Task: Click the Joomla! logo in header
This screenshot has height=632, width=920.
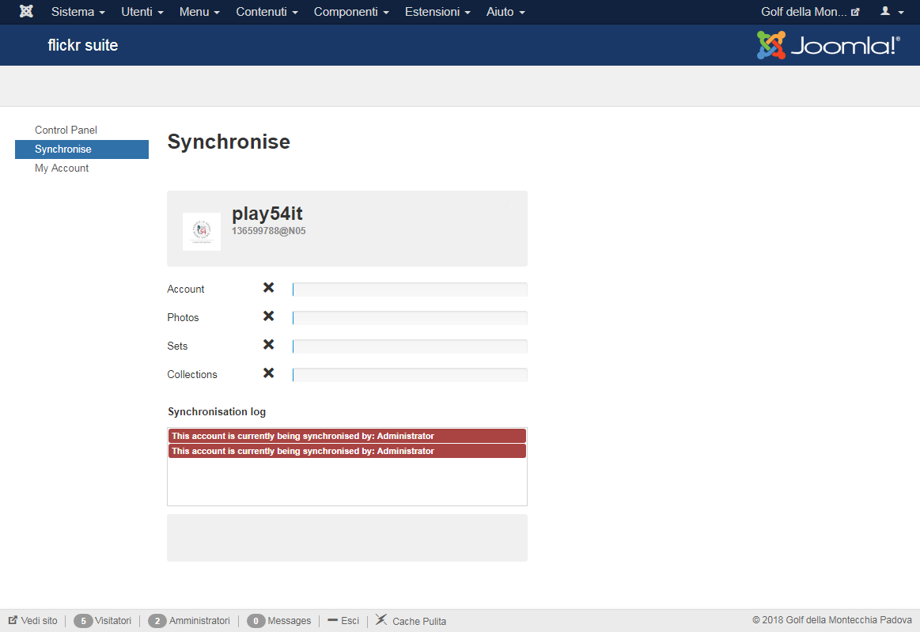Action: [828, 44]
